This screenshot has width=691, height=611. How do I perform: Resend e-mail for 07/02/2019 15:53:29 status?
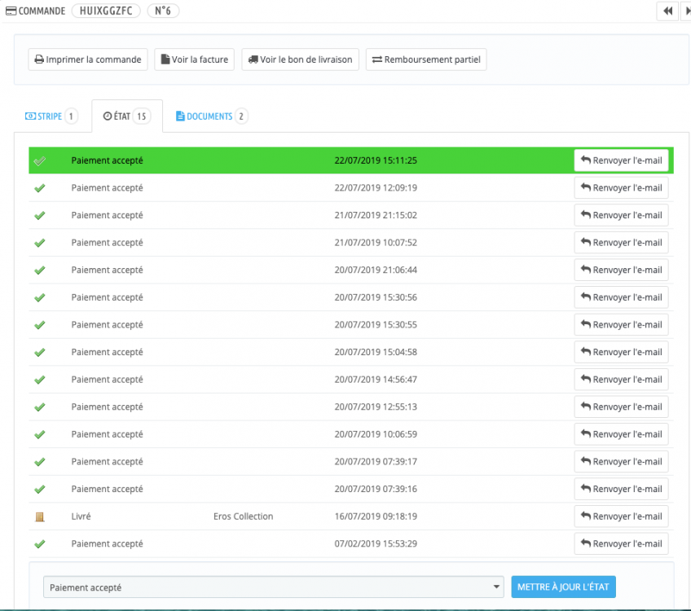point(622,543)
